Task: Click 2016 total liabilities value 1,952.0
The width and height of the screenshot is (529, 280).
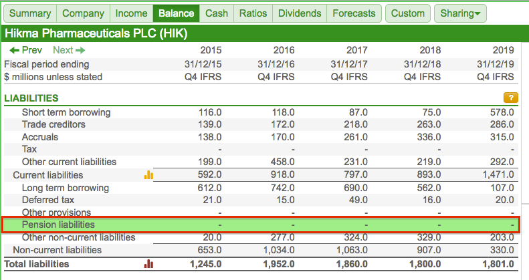Action: click(279, 264)
